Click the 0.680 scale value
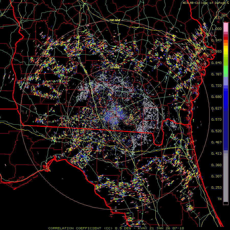 [216, 97]
